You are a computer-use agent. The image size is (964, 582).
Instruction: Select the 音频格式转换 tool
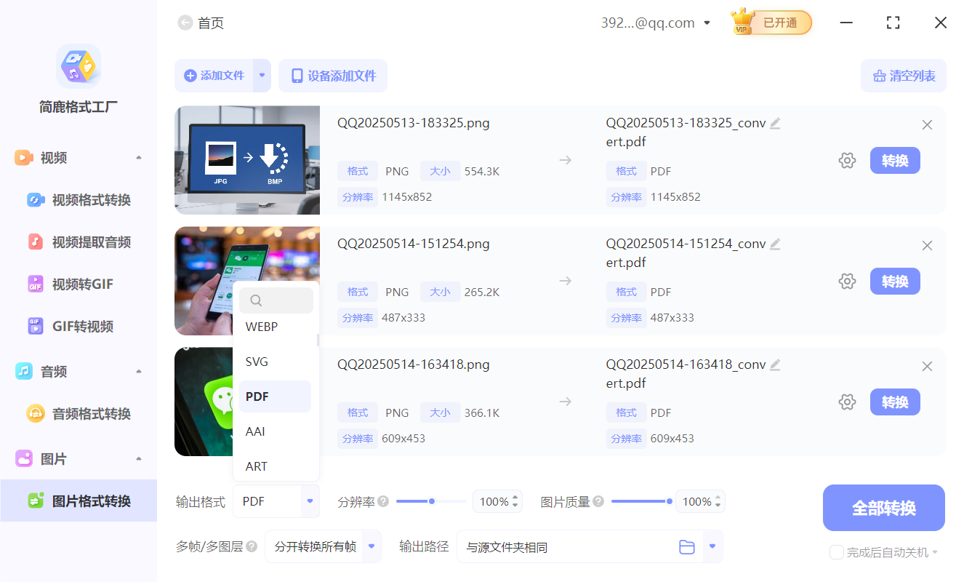pyautogui.click(x=80, y=412)
